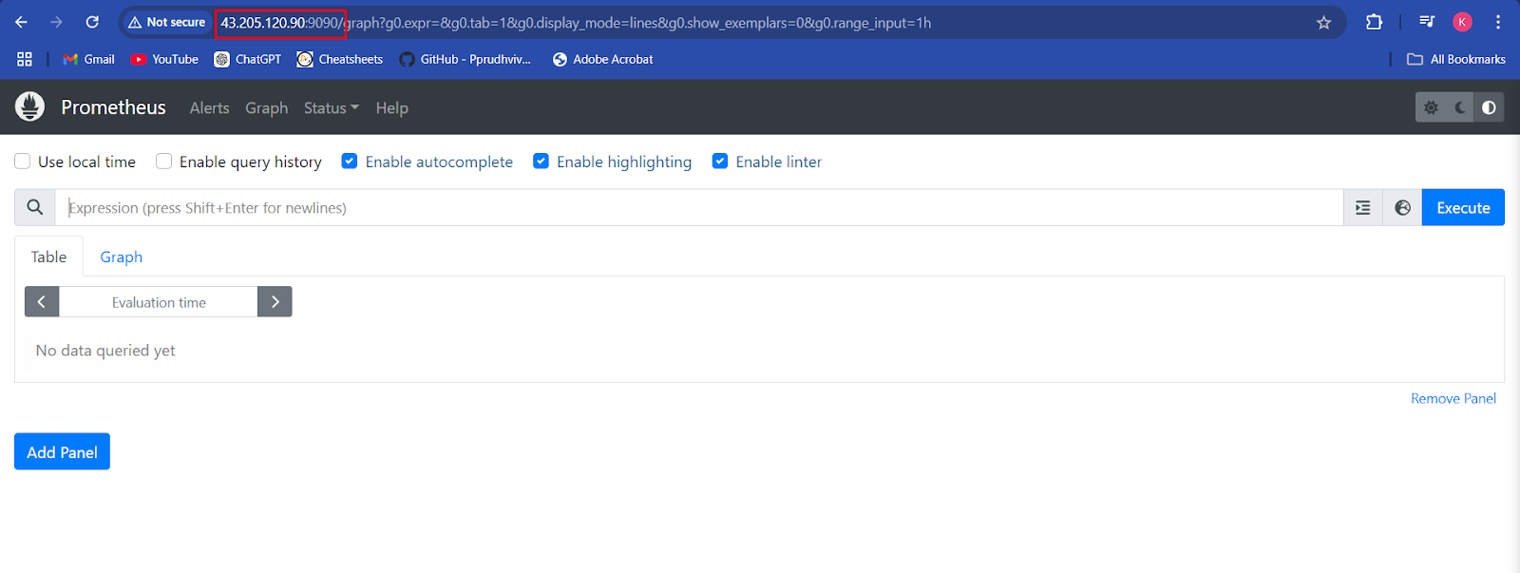Open GitHub - Pprudhviv bookmark
Viewport: 1520px width, 573px height.
click(465, 59)
